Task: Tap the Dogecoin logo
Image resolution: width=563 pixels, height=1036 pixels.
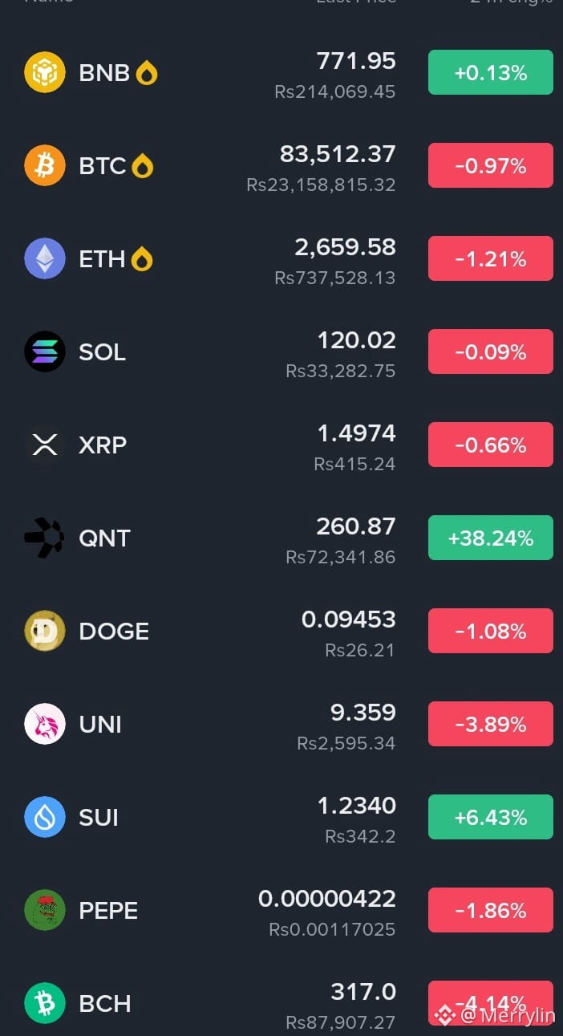Action: 44,631
